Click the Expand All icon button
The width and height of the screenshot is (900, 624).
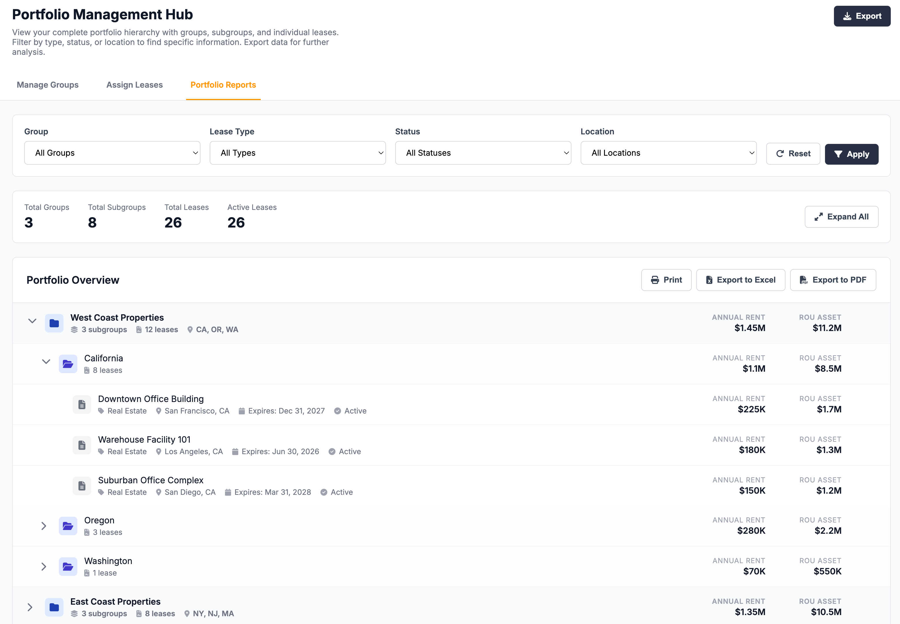819,217
